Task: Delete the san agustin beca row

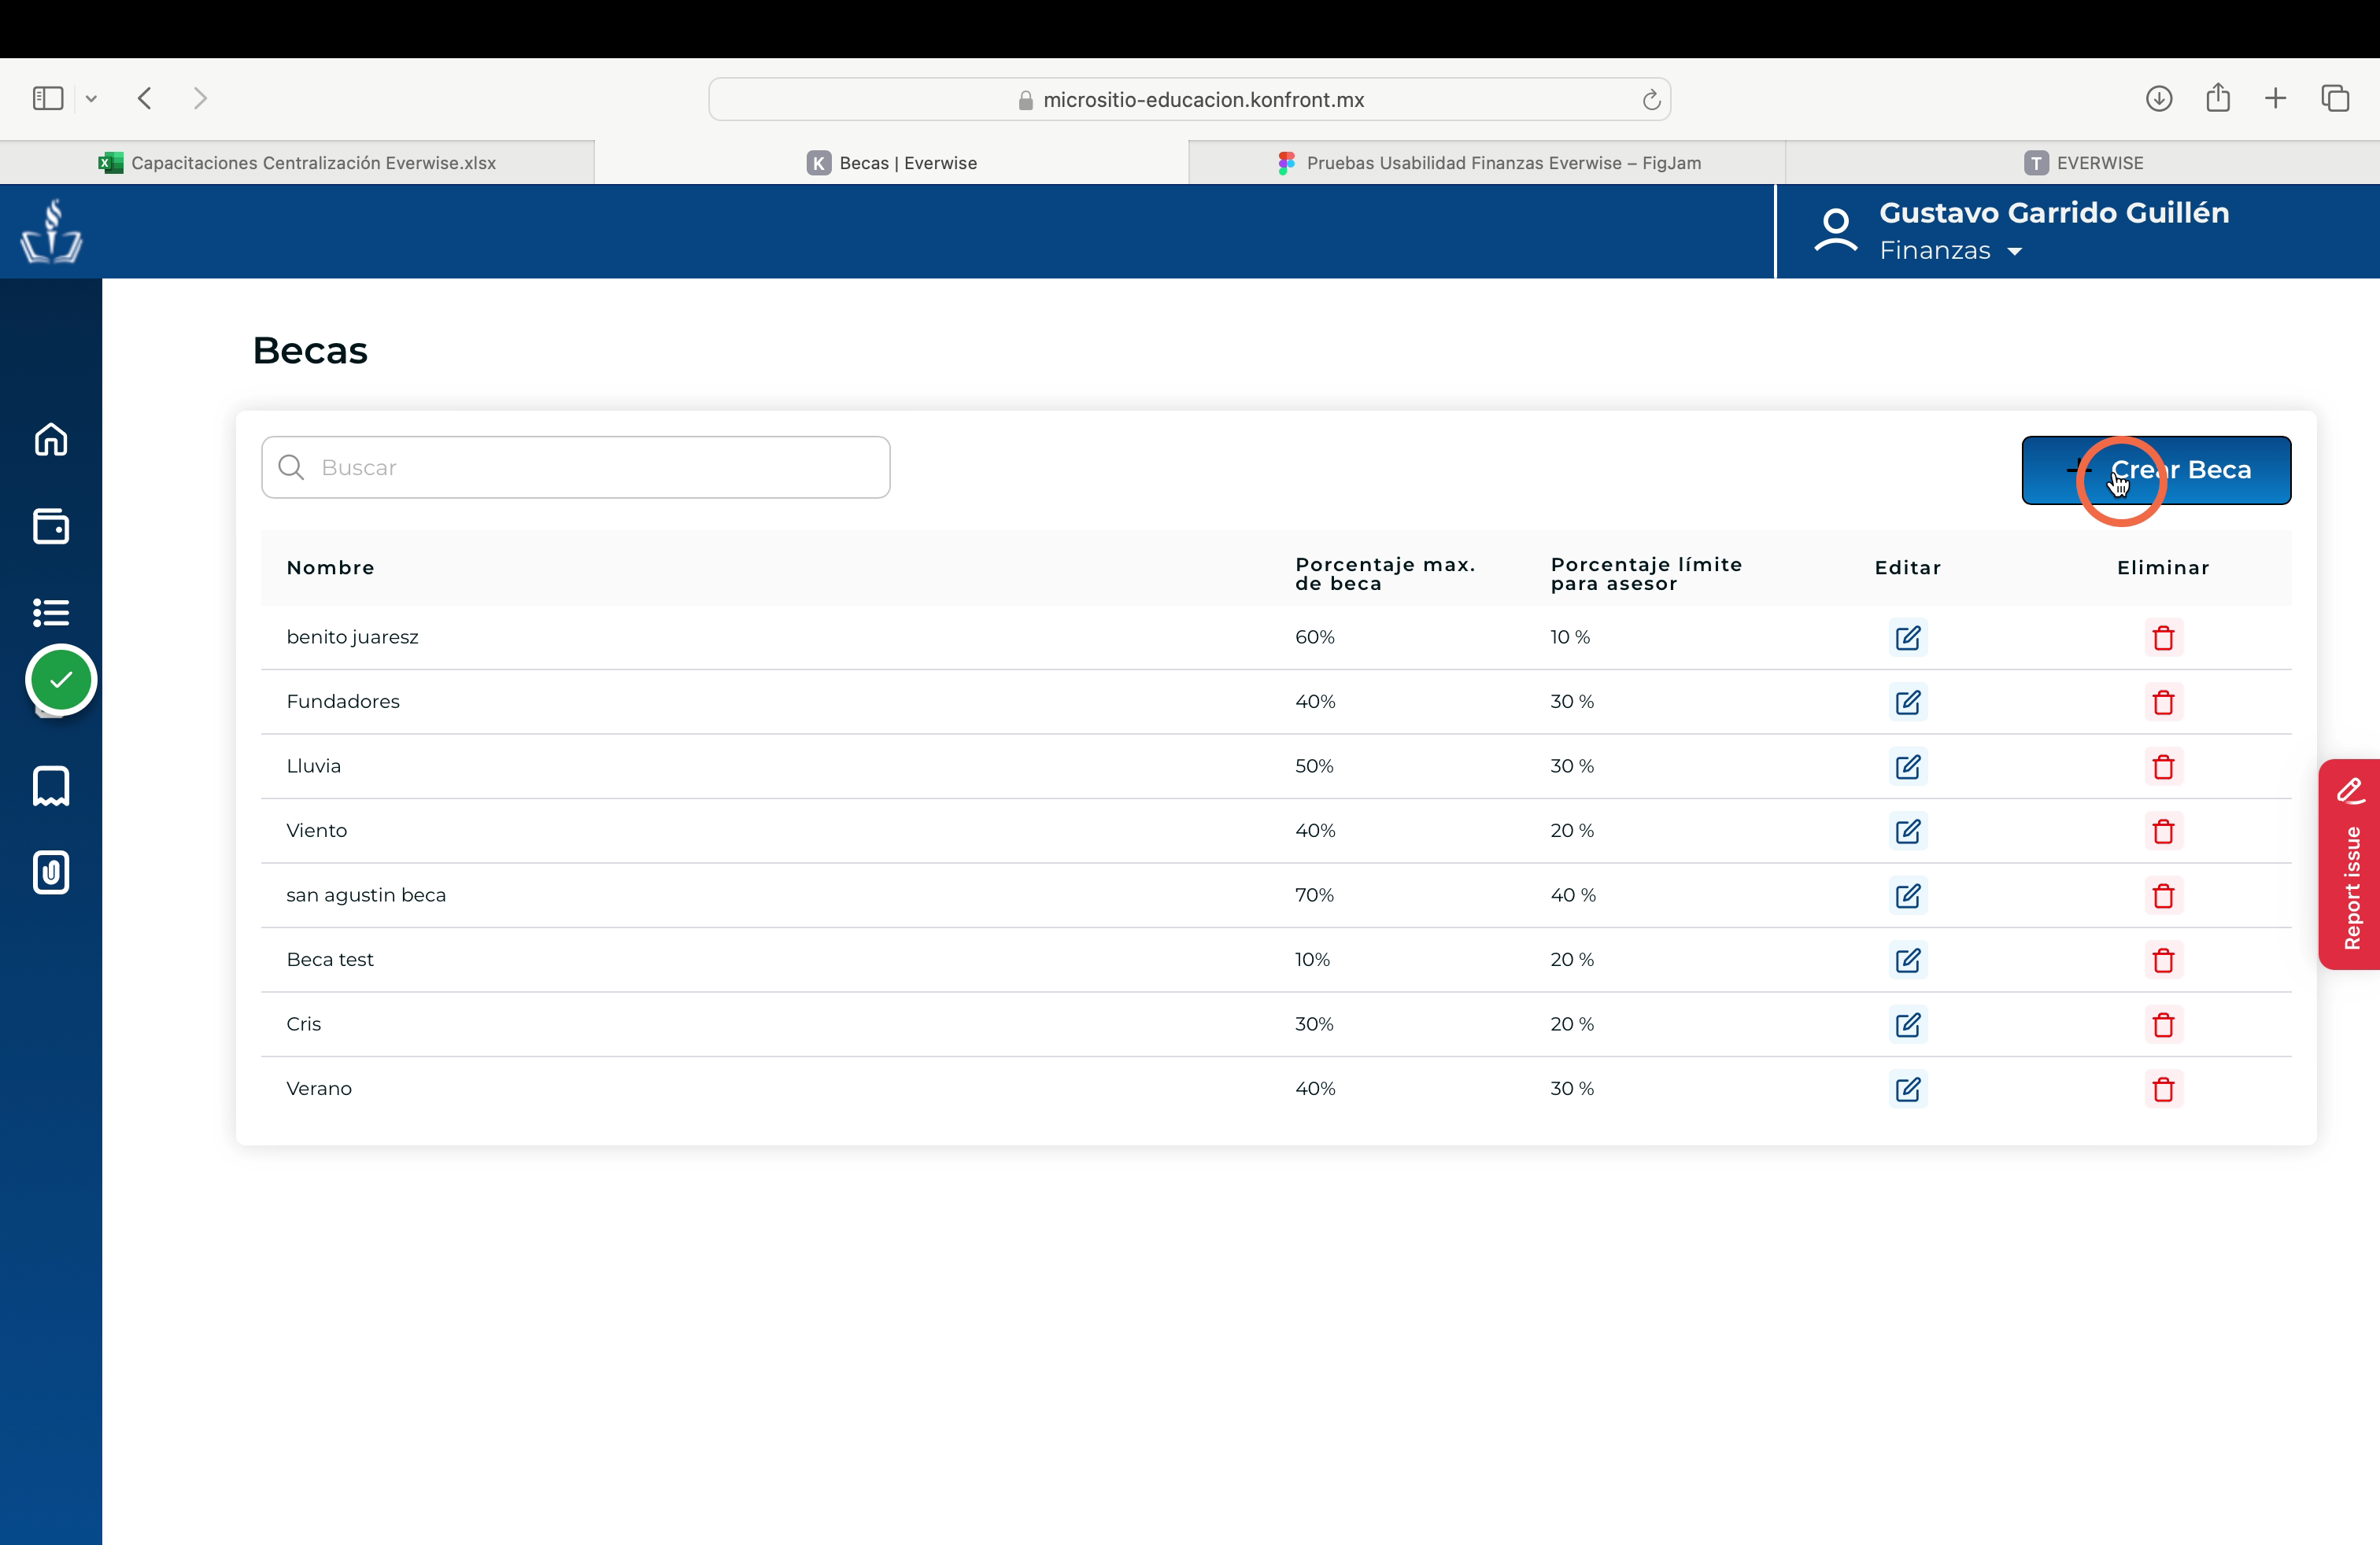Action: pyautogui.click(x=2163, y=895)
